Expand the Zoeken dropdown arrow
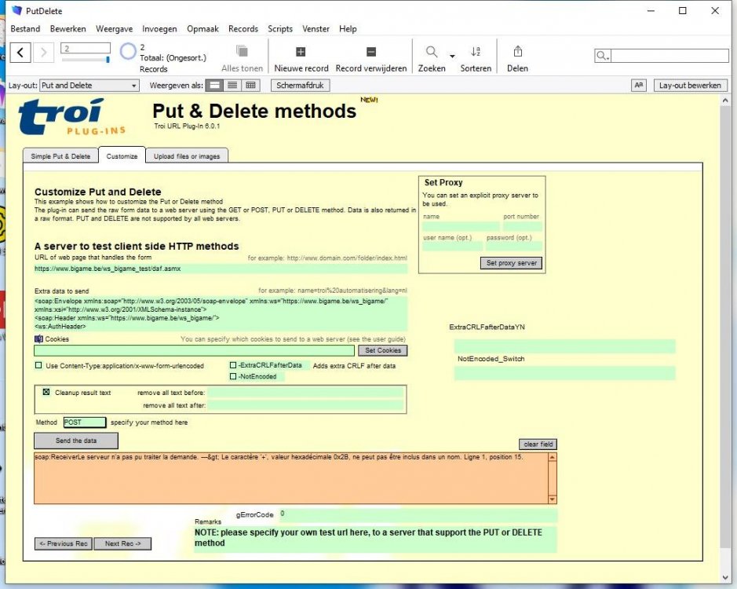Screen dimensions: 737x589 click(452, 56)
